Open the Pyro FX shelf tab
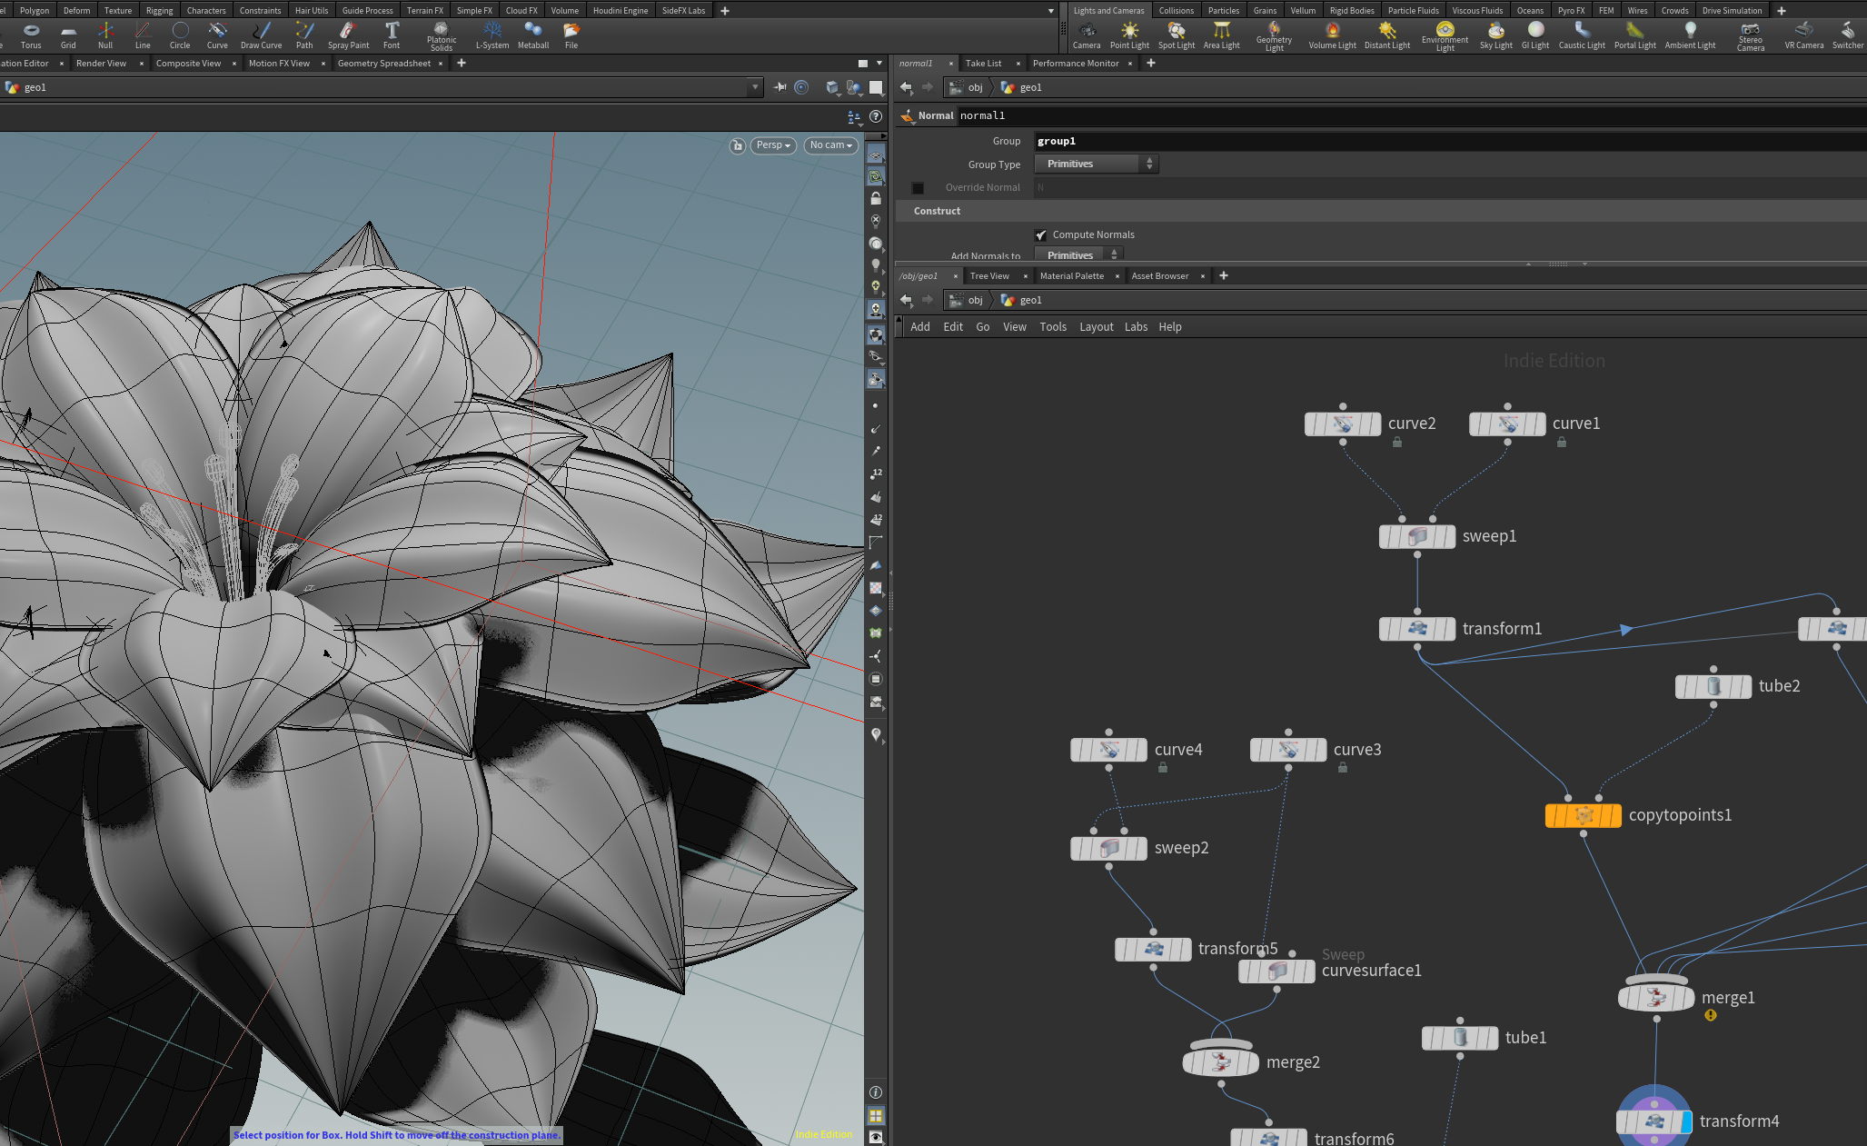The height and width of the screenshot is (1146, 1867). click(x=1571, y=11)
